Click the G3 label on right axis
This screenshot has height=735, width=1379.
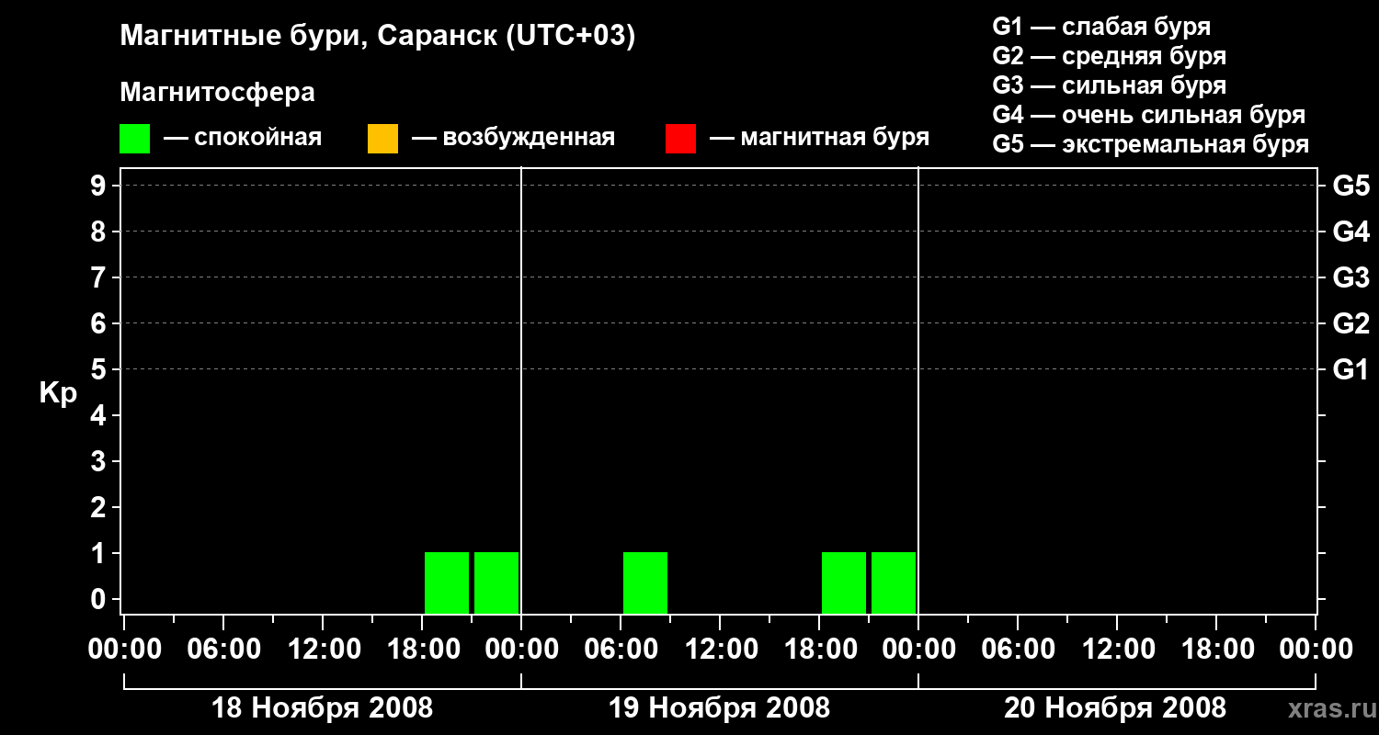1351,278
